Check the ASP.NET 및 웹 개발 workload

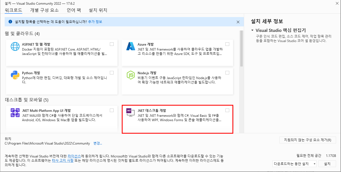[112, 44]
